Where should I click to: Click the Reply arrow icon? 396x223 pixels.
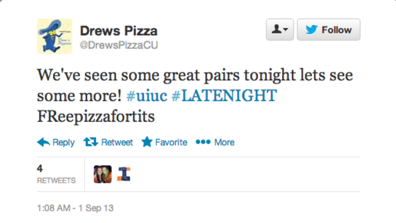pyautogui.click(x=43, y=142)
